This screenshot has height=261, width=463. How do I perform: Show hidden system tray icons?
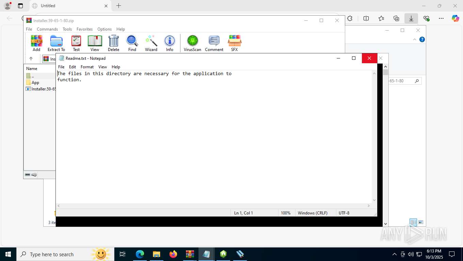(395, 254)
